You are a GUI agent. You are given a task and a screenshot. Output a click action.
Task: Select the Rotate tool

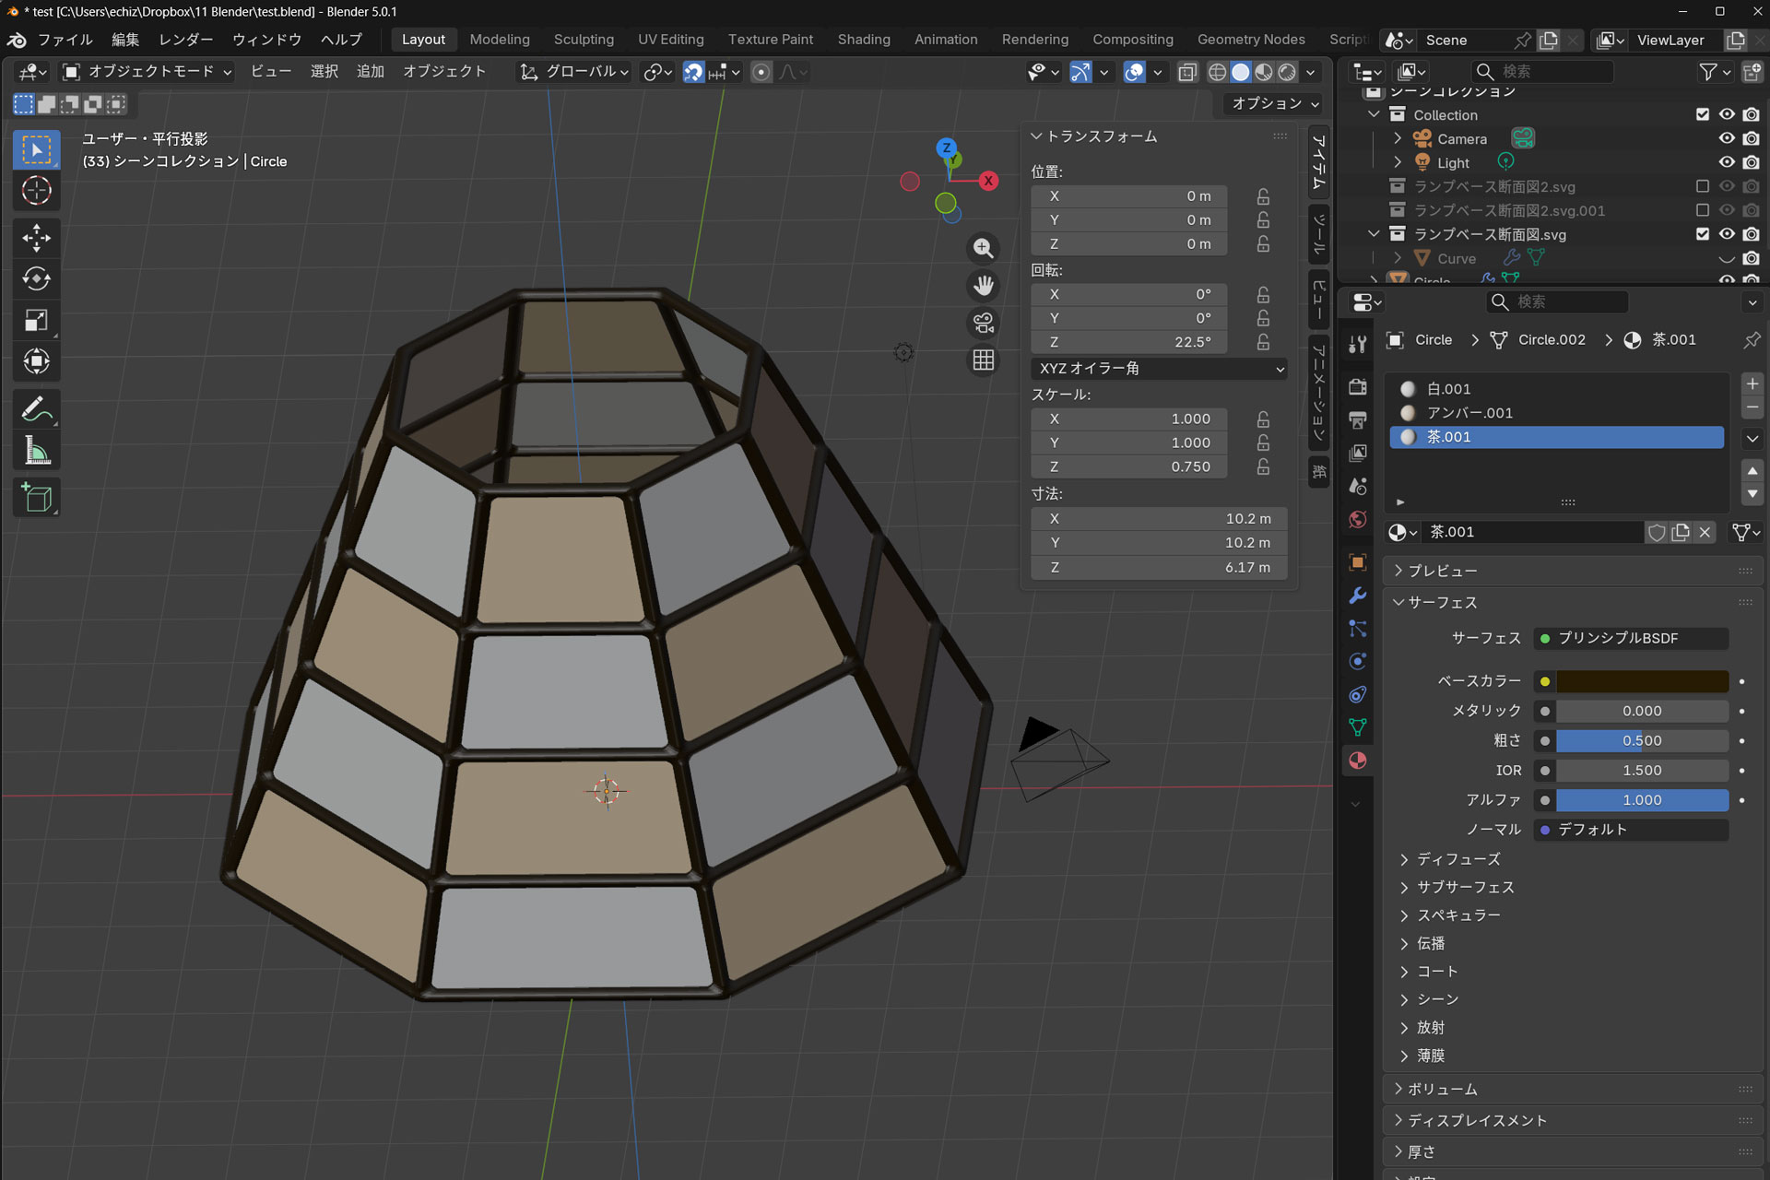coord(36,279)
